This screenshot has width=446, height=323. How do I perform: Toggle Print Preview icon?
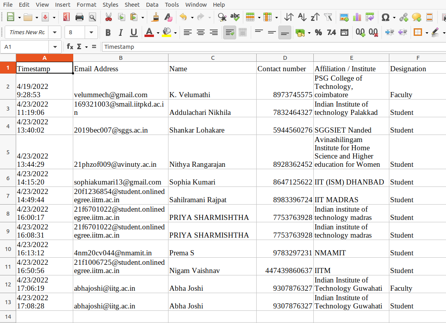click(93, 17)
